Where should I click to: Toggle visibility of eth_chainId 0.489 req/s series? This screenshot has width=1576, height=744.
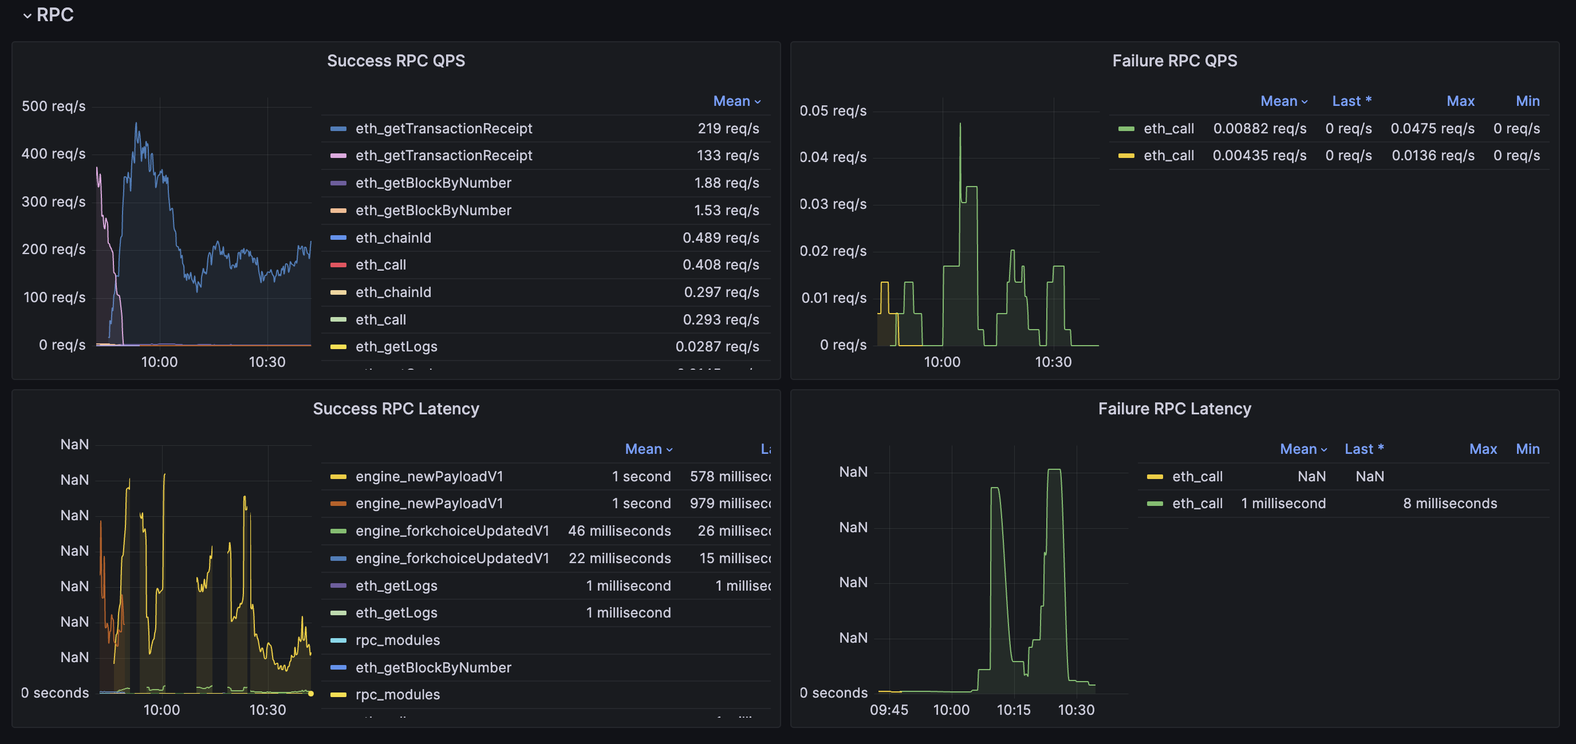tap(393, 238)
